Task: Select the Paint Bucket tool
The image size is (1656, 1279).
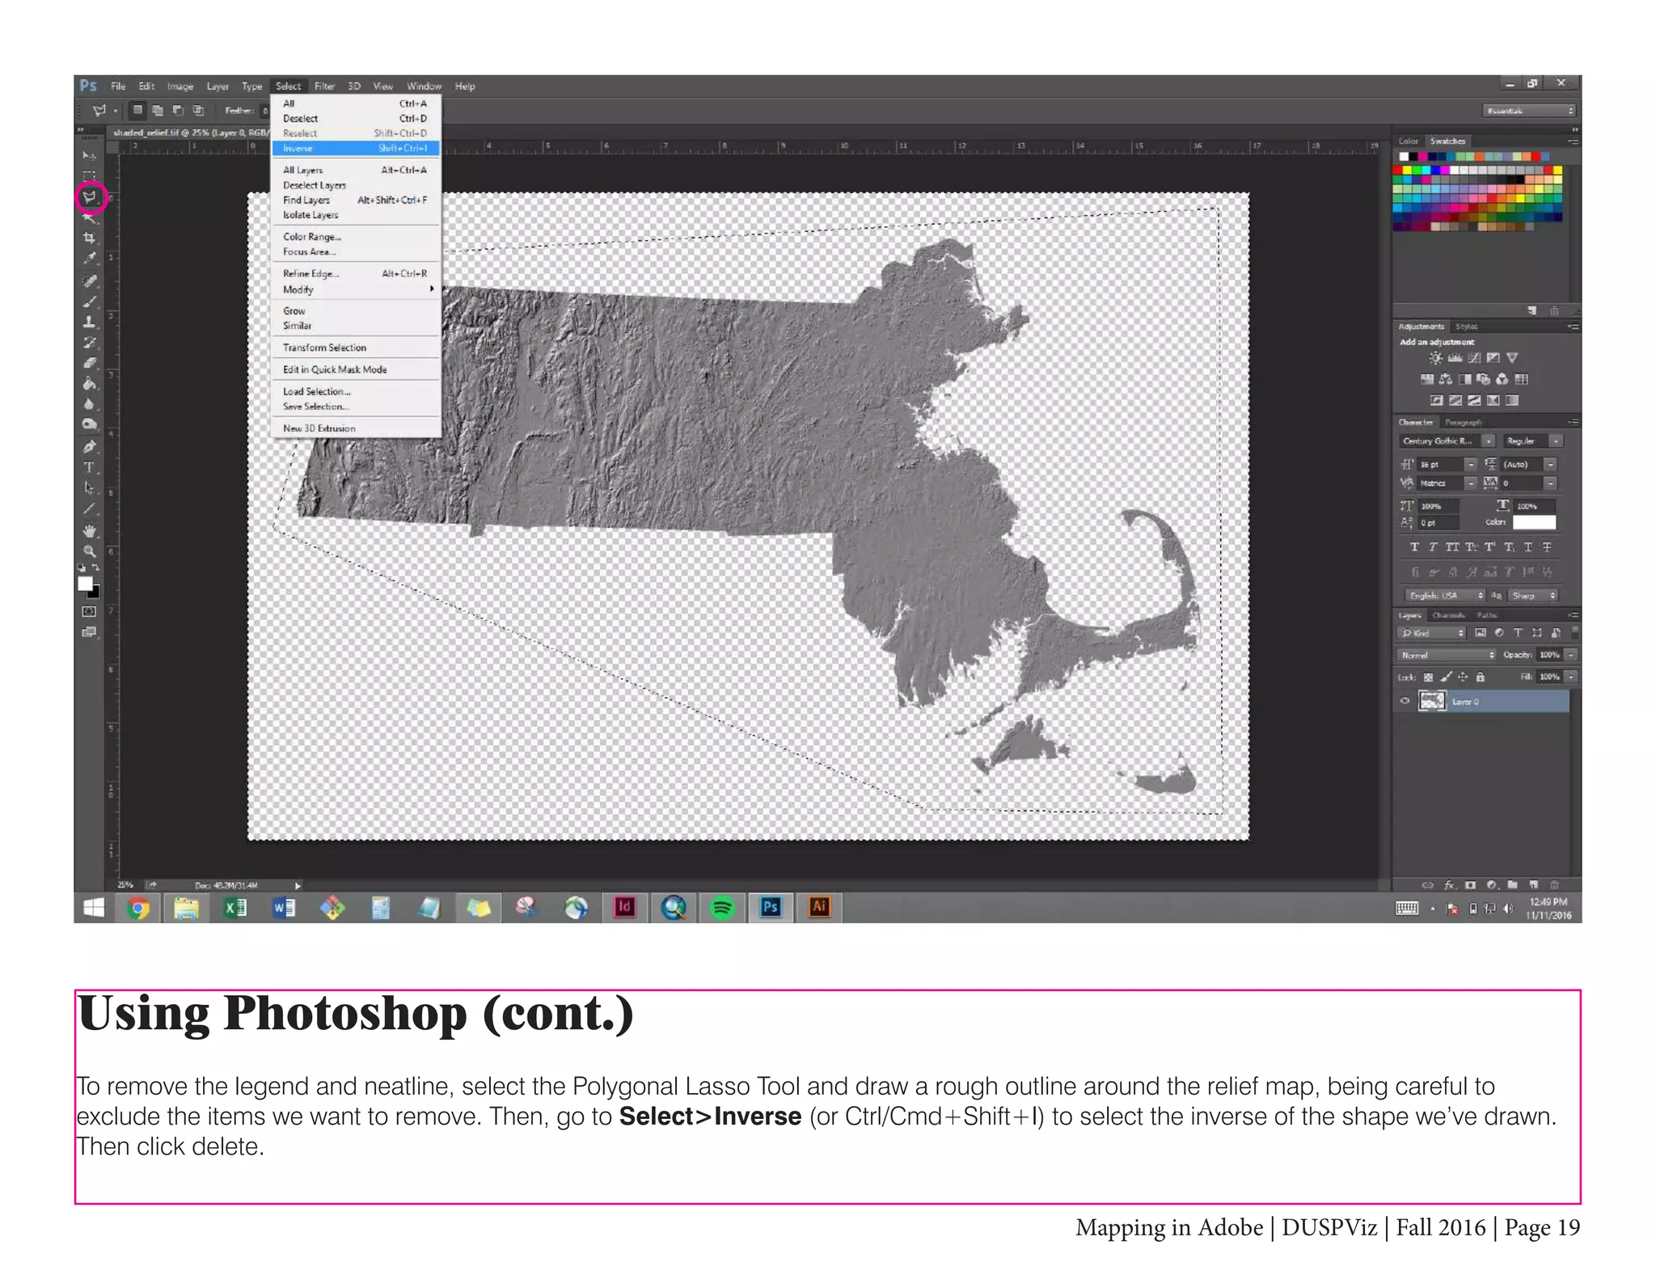Action: (x=89, y=383)
